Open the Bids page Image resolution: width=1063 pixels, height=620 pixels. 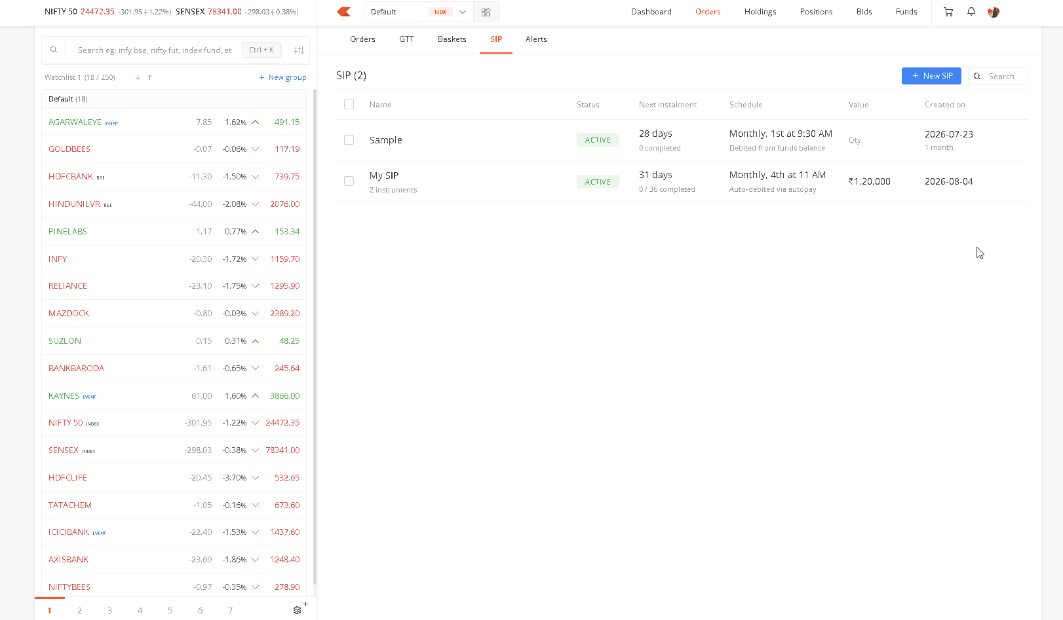(x=864, y=12)
